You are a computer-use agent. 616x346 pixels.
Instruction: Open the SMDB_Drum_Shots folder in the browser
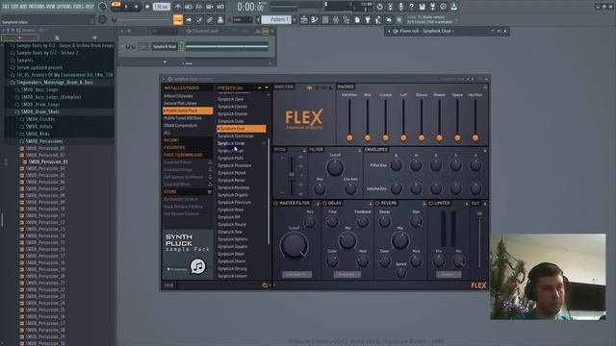point(39,111)
